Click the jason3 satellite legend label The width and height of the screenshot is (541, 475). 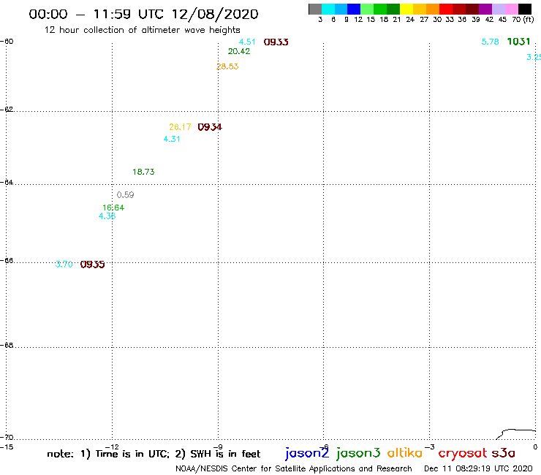coord(358,453)
